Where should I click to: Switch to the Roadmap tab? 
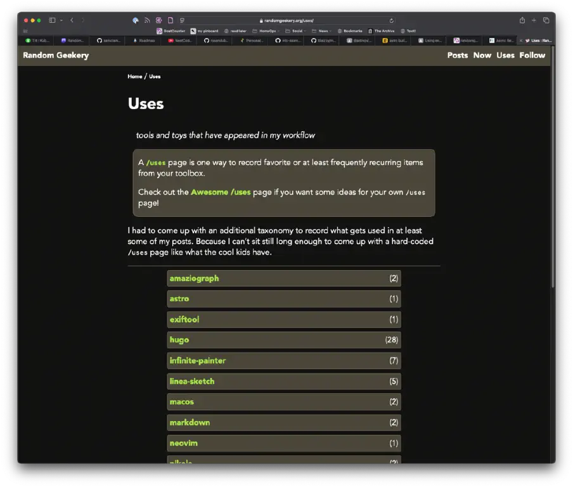click(144, 41)
